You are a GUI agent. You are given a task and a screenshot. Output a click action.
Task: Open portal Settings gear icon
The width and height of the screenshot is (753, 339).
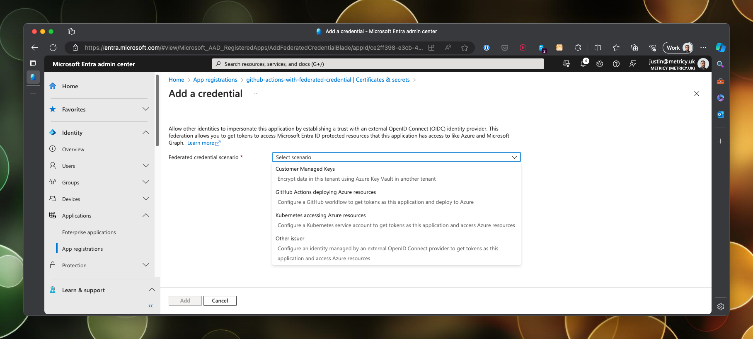(600, 64)
